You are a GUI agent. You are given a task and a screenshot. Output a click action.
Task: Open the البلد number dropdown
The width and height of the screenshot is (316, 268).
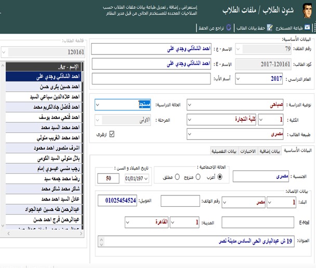[x=270, y=203]
